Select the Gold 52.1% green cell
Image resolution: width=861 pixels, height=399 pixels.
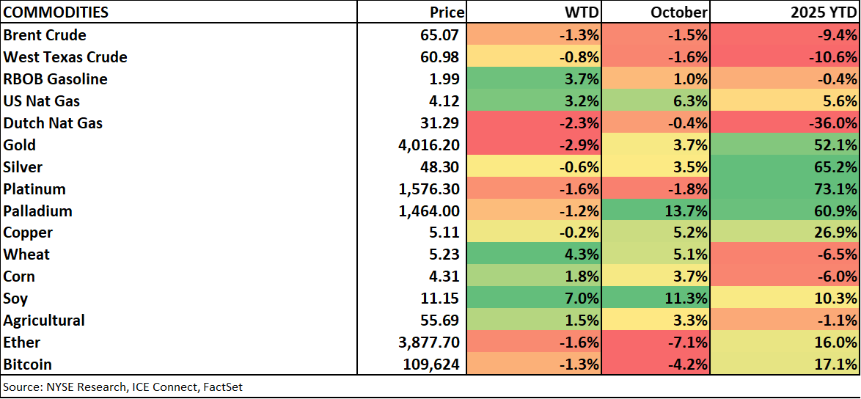tap(785, 145)
